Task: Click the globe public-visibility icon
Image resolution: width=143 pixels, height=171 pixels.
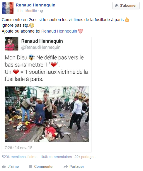Action: [42, 11]
